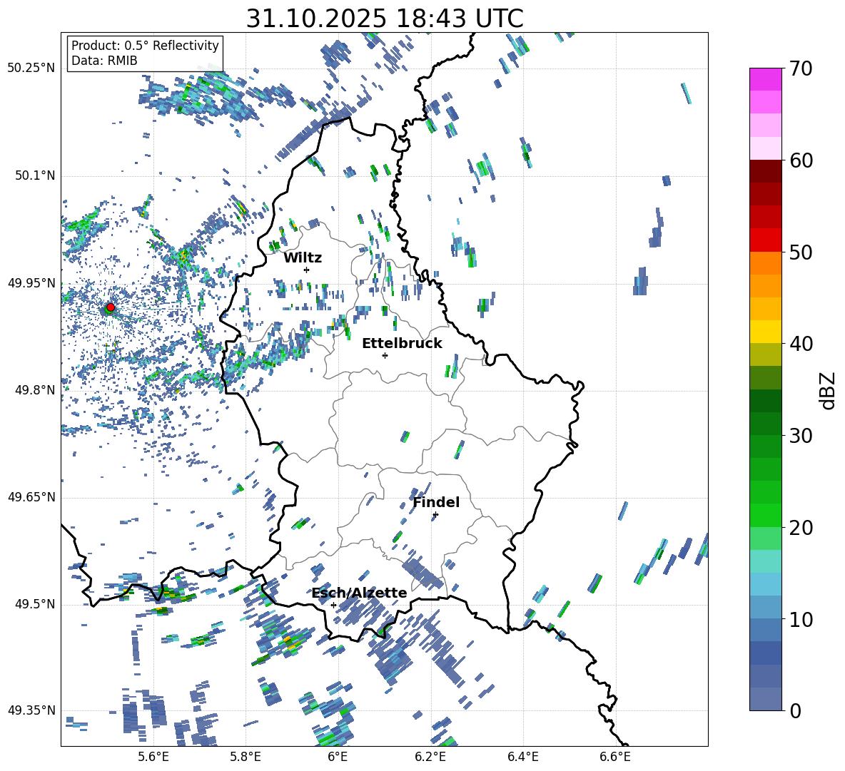Click the red radar location marker
This screenshot has width=845, height=771.
click(x=111, y=307)
